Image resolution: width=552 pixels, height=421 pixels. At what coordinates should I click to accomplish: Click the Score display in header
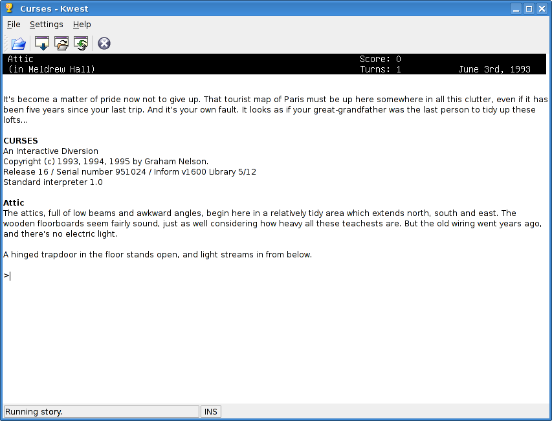click(x=381, y=59)
